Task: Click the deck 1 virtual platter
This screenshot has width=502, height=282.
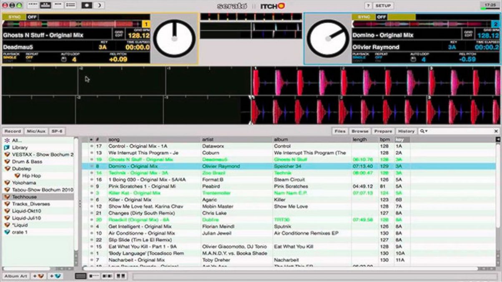Action: click(x=174, y=38)
